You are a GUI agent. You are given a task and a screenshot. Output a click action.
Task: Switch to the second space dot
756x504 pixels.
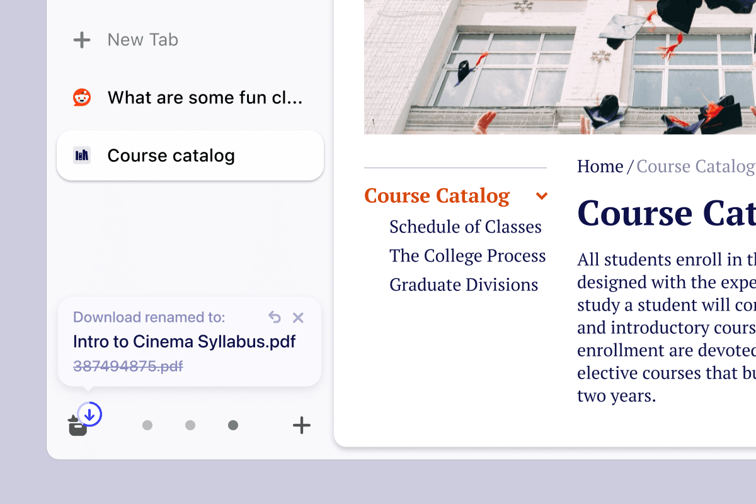[x=190, y=425]
